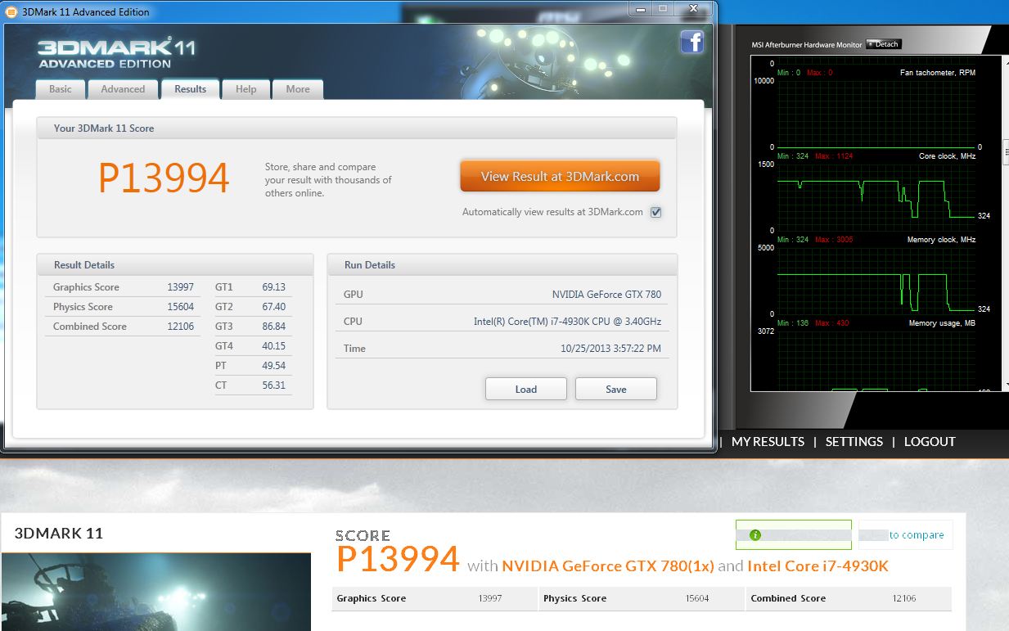Toggle automatically view results at 3DMark.com checkbox
This screenshot has width=1009, height=631.
655,212
